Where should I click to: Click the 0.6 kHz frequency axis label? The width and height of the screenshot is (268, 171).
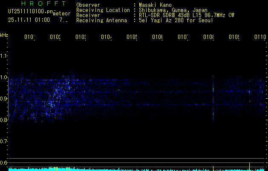tap(4, 163)
